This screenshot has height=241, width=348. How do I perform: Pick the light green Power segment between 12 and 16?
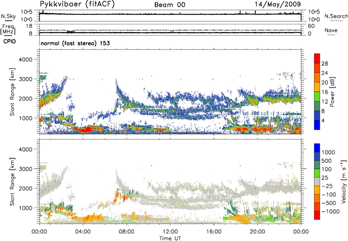[x=317, y=97]
